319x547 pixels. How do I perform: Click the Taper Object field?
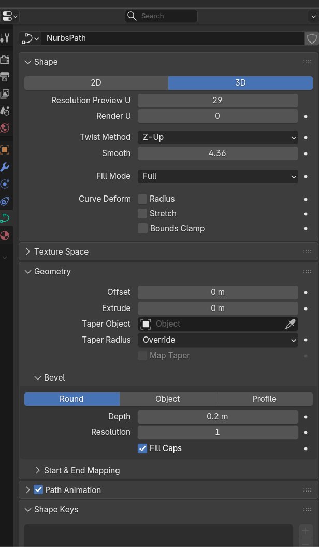coord(218,324)
